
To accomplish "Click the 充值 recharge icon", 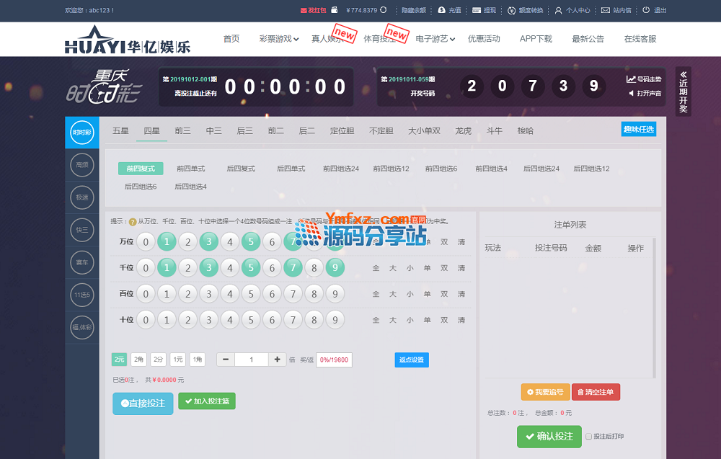I will coord(442,11).
